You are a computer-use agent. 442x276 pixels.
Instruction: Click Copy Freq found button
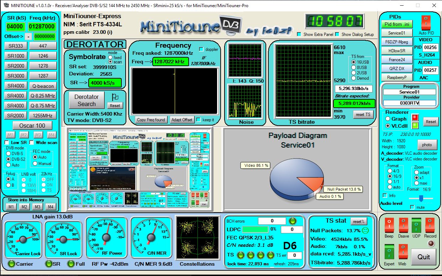click(151, 120)
